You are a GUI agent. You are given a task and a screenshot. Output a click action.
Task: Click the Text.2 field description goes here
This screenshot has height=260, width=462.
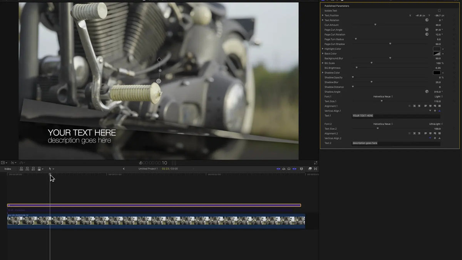[396, 143]
